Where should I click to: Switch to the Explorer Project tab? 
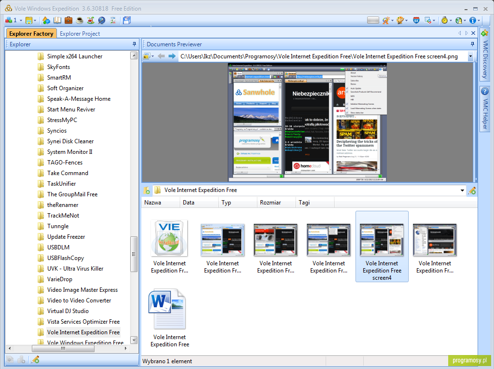[x=80, y=33]
